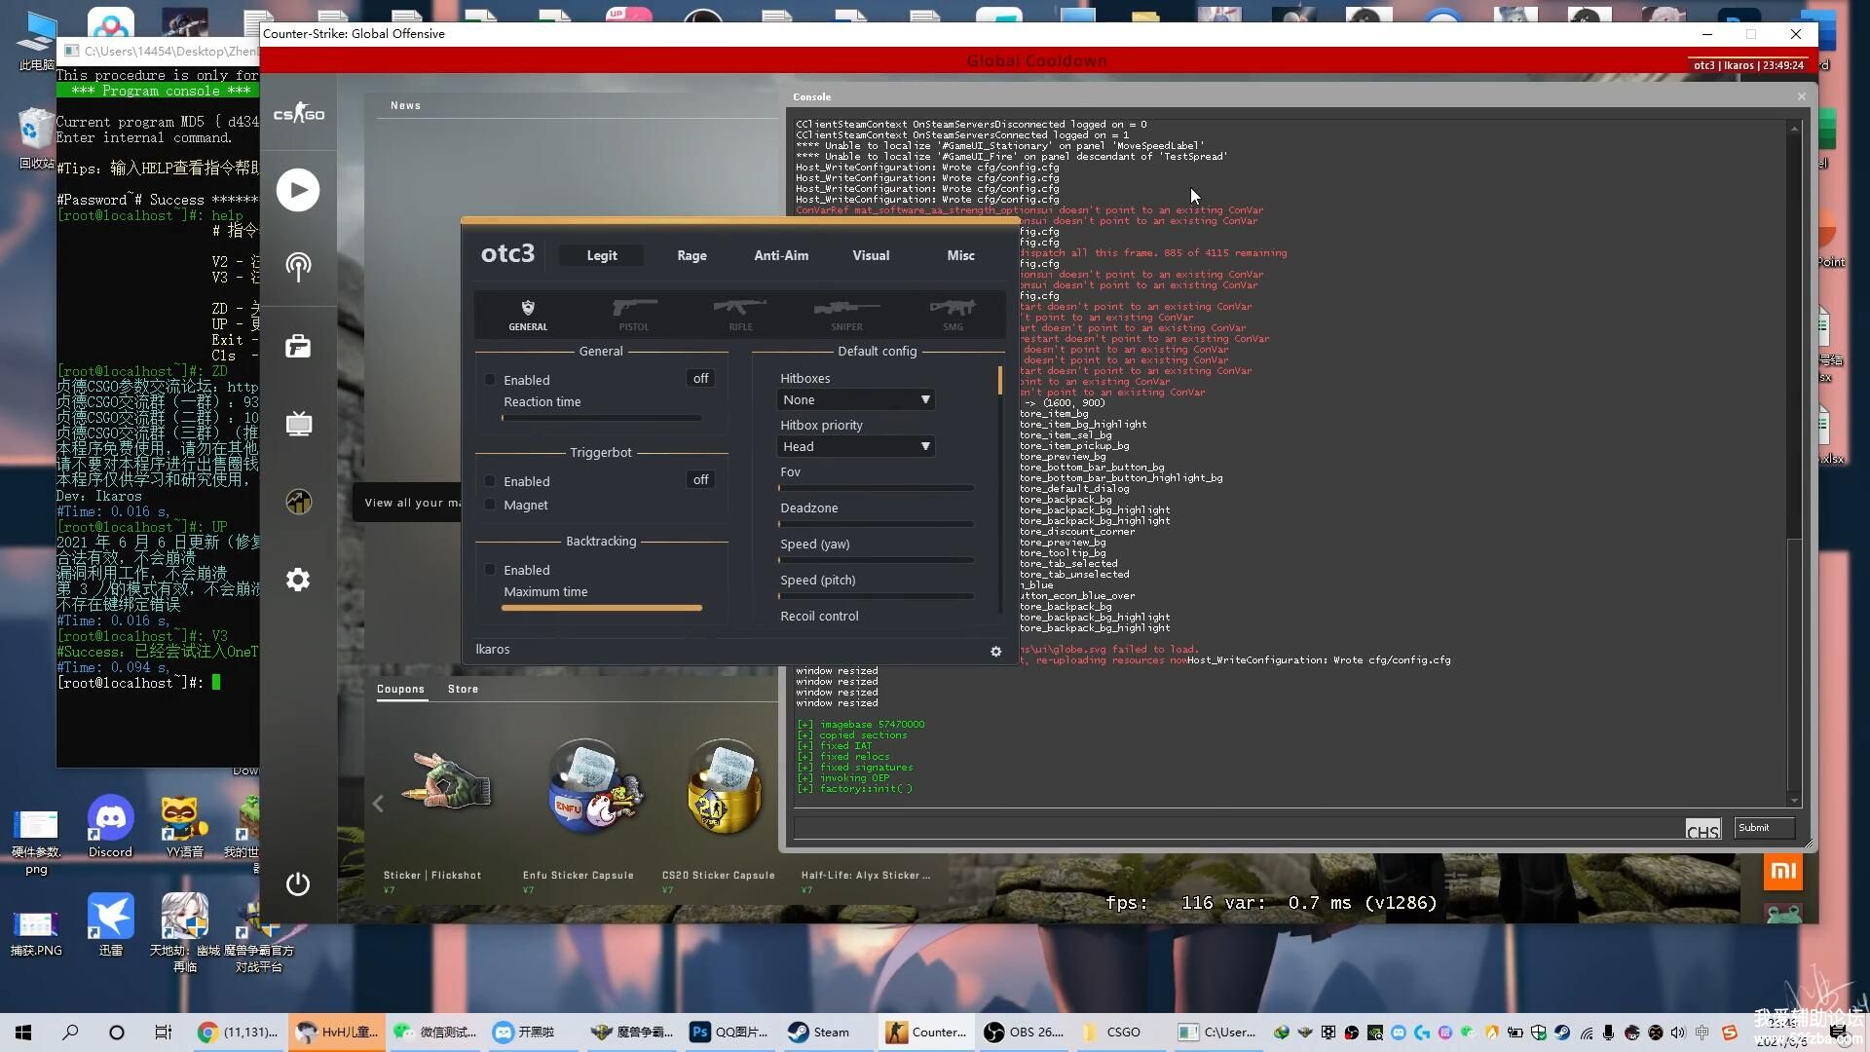The height and width of the screenshot is (1052, 1870).
Task: Open the 硬件参数.png desktop file
Action: tap(36, 844)
